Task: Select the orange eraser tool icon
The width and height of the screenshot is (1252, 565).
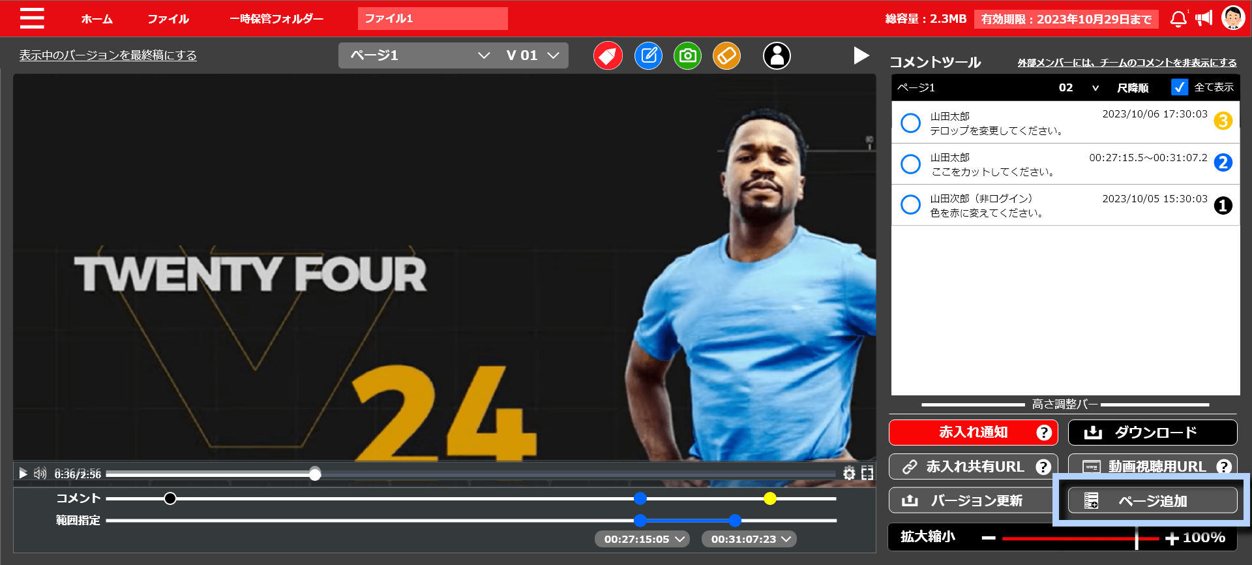Action: point(726,56)
